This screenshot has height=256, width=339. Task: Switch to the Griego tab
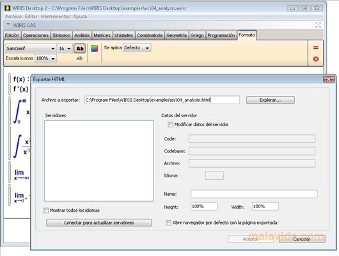[x=197, y=35]
